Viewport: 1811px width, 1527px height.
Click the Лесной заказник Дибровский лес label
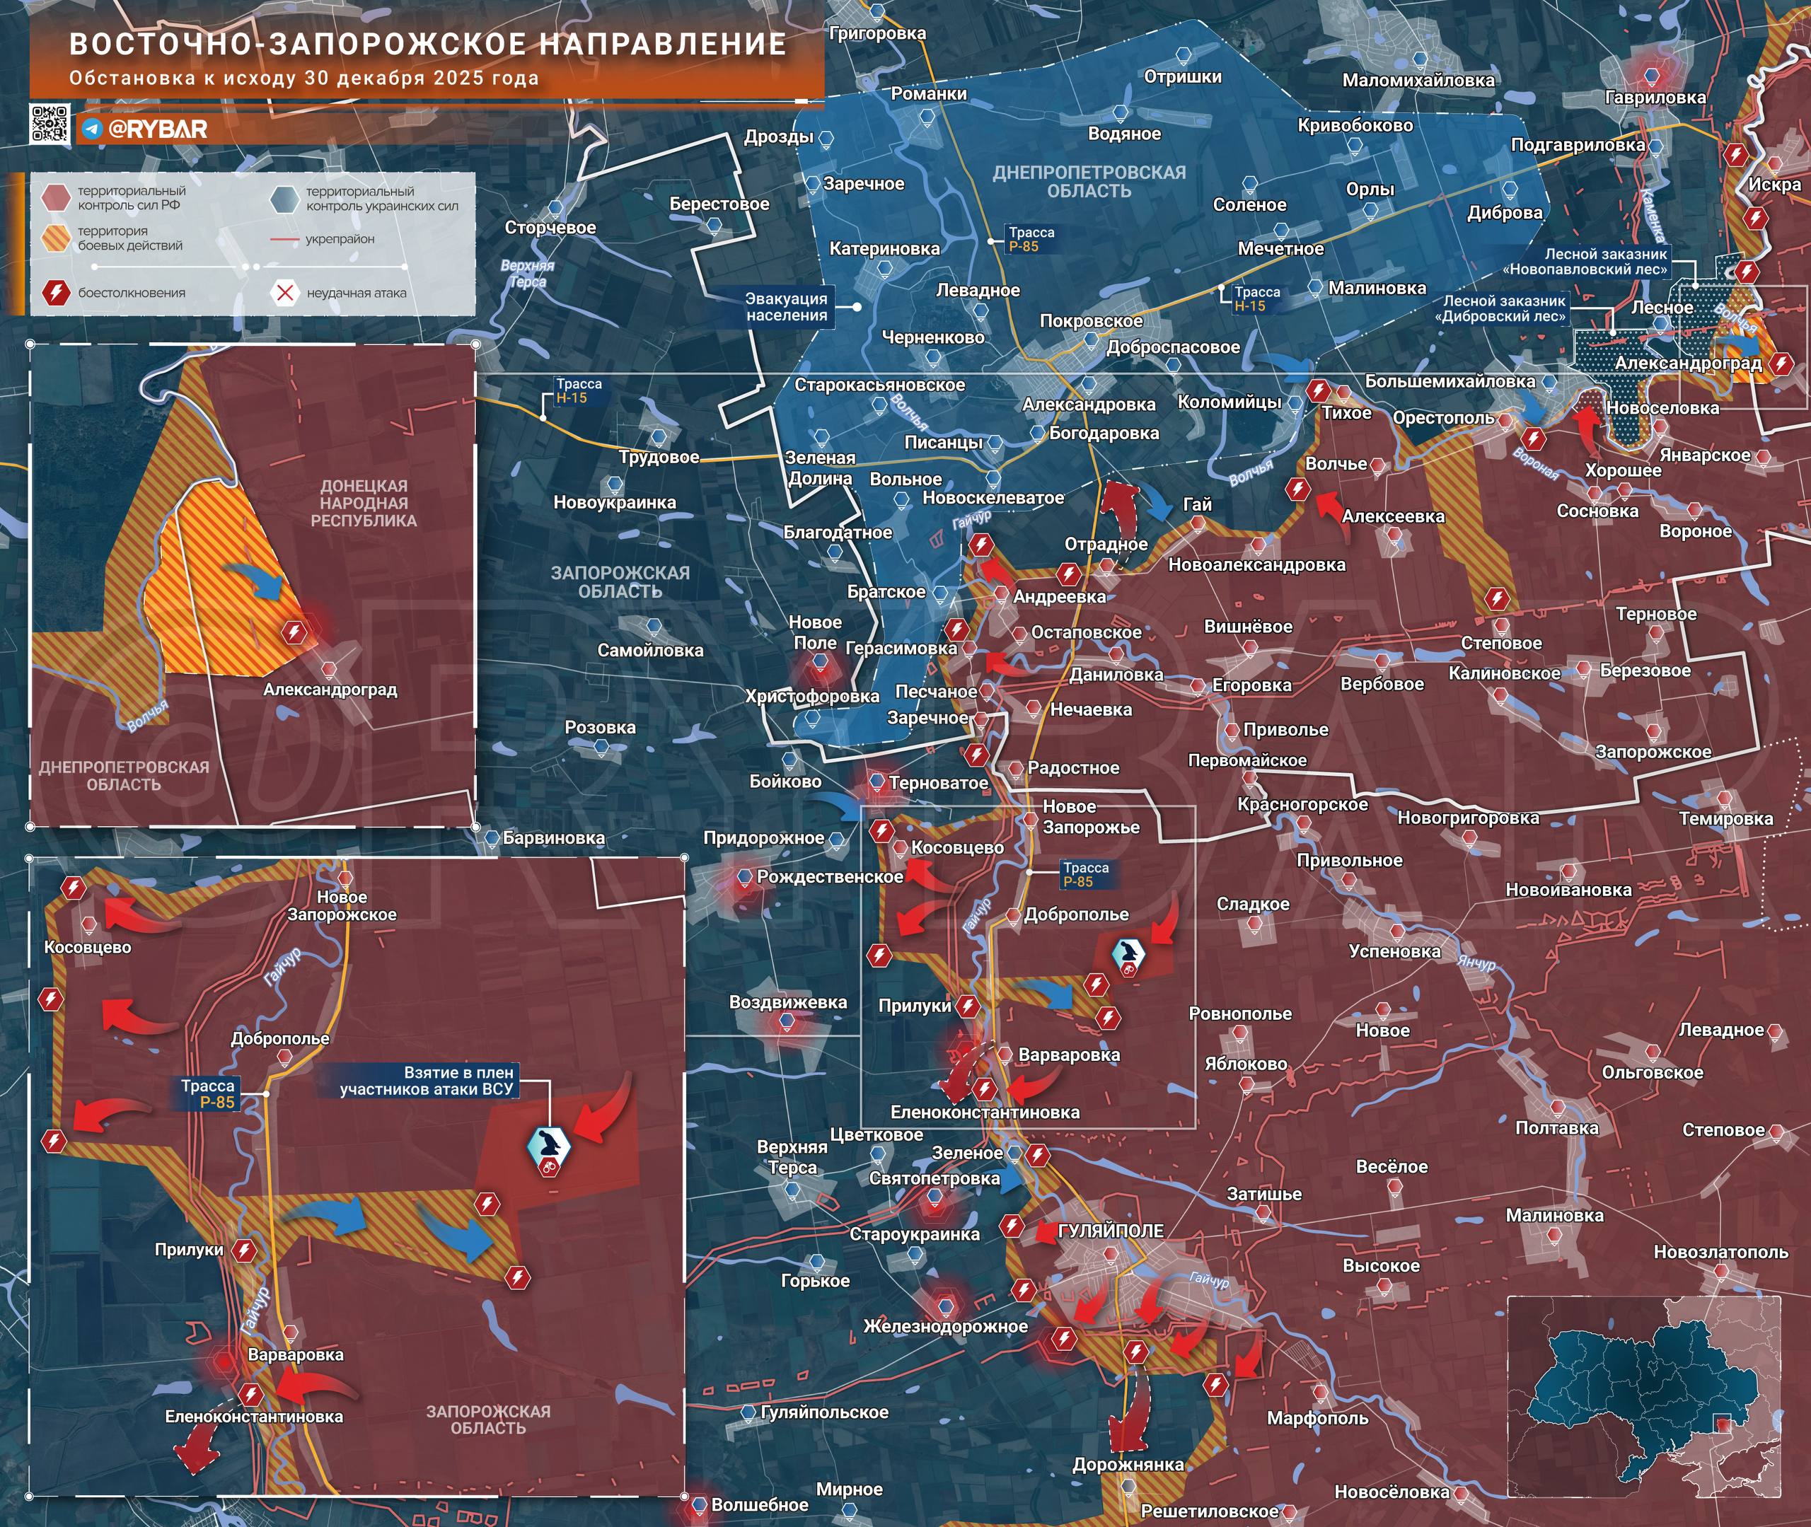pyautogui.click(x=1503, y=309)
